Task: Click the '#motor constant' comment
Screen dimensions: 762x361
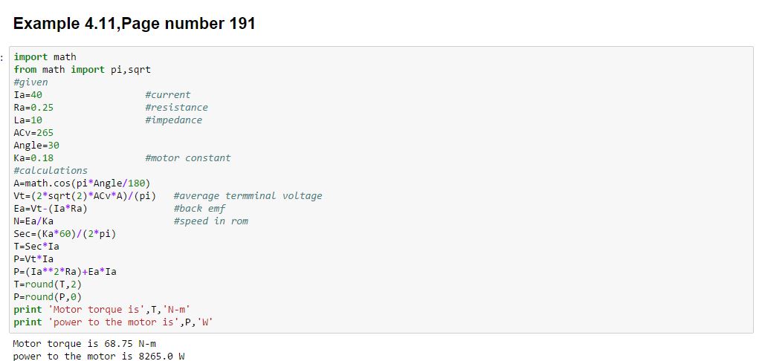Action: pos(188,158)
